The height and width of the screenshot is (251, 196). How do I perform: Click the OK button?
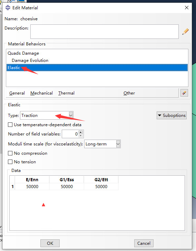click(x=50, y=243)
